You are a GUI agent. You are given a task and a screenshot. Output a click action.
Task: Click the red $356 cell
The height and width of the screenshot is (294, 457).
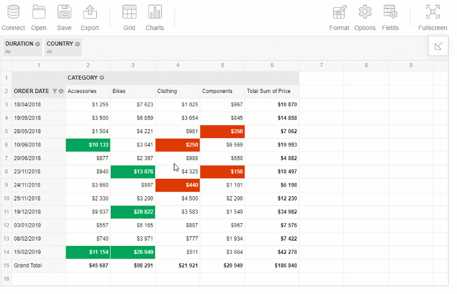click(222, 131)
